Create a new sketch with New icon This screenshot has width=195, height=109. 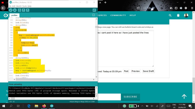(19, 10)
